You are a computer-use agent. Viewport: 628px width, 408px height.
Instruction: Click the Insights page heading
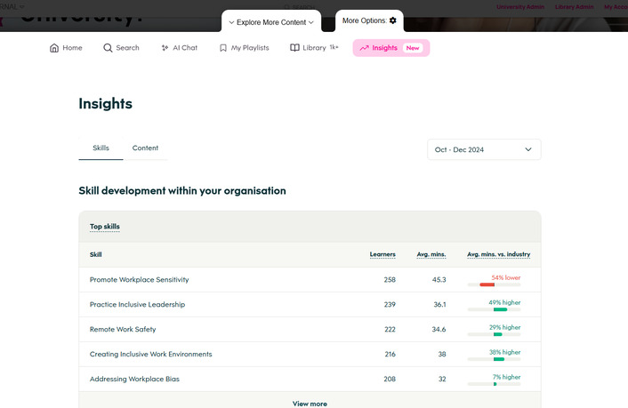point(105,104)
